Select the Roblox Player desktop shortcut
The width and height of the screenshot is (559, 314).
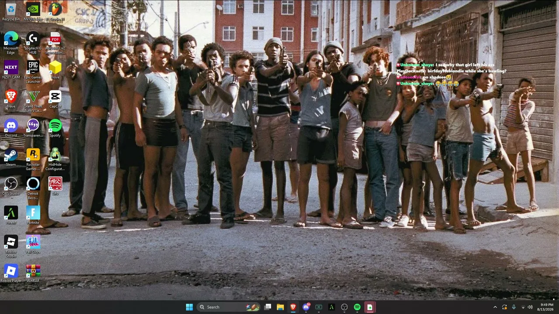(11, 273)
